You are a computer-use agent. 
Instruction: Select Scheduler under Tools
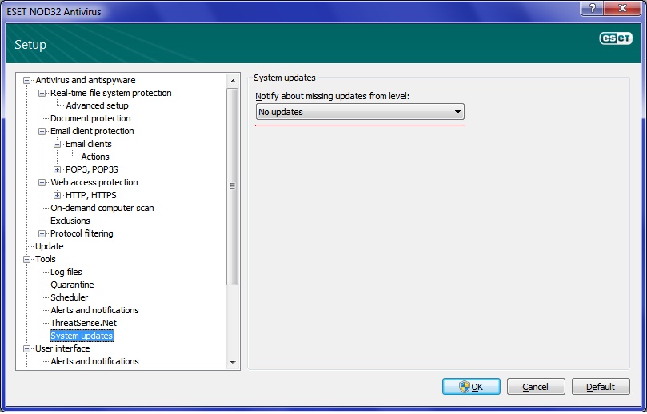click(x=69, y=297)
